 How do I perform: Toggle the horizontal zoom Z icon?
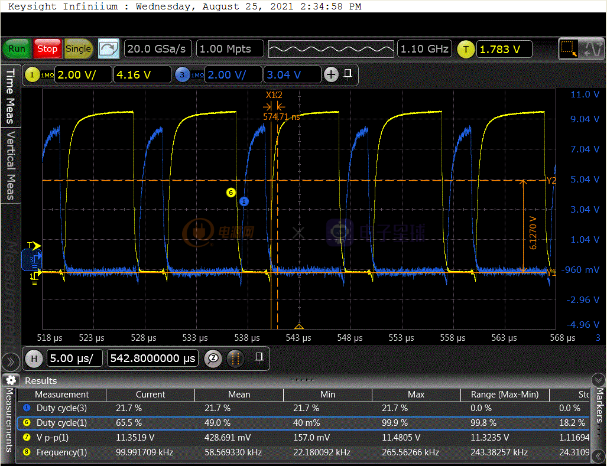coord(213,359)
